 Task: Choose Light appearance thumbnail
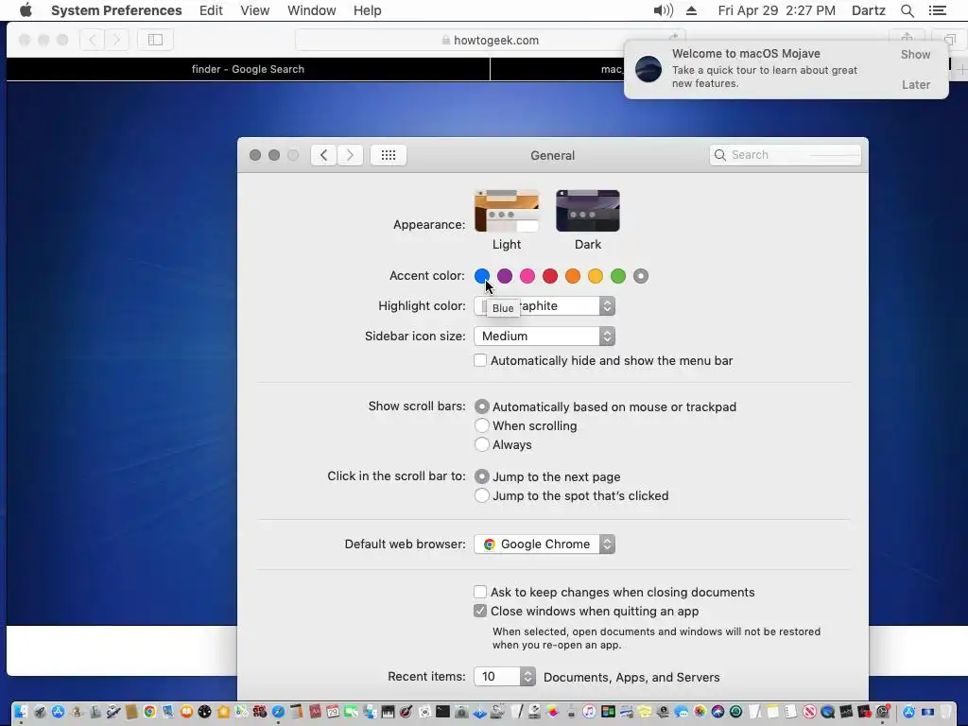507,211
